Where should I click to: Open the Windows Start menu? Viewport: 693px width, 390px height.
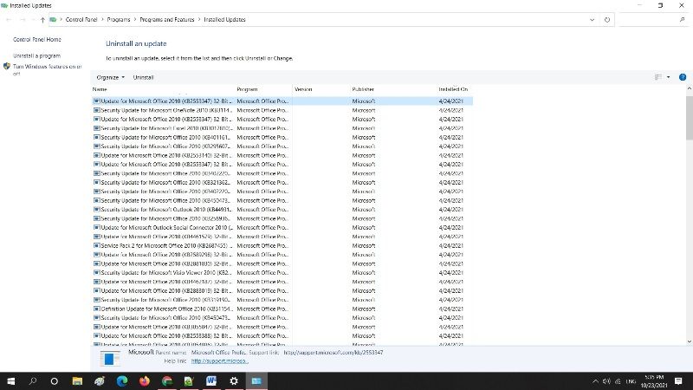coord(11,381)
